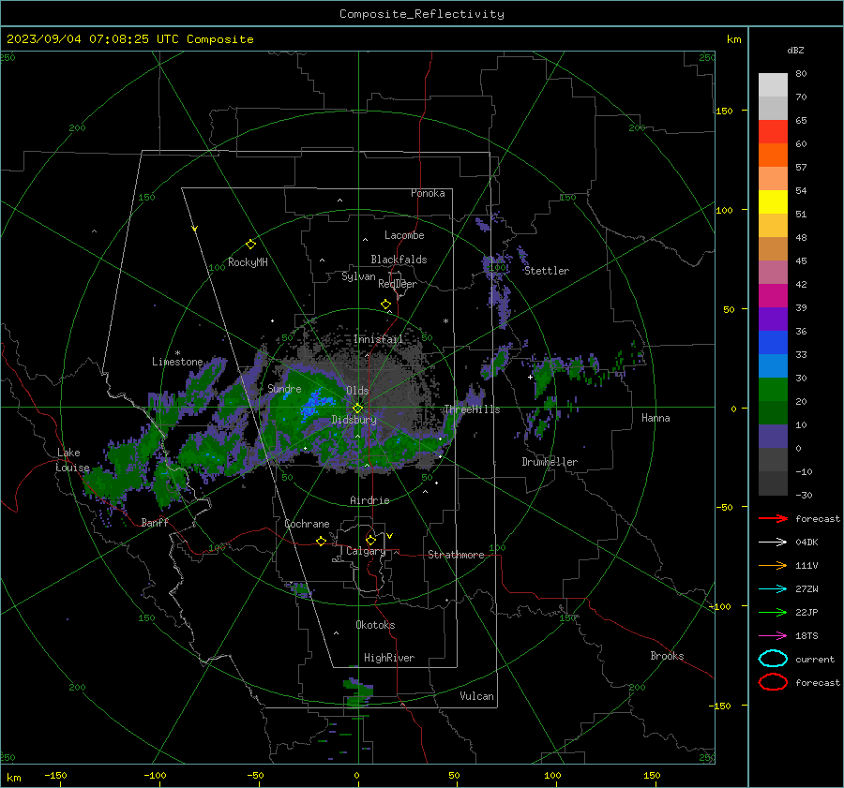Screen dimensions: 844x788
Task: Select the purple 36–39 dBZ swatch
Action: coord(773,320)
